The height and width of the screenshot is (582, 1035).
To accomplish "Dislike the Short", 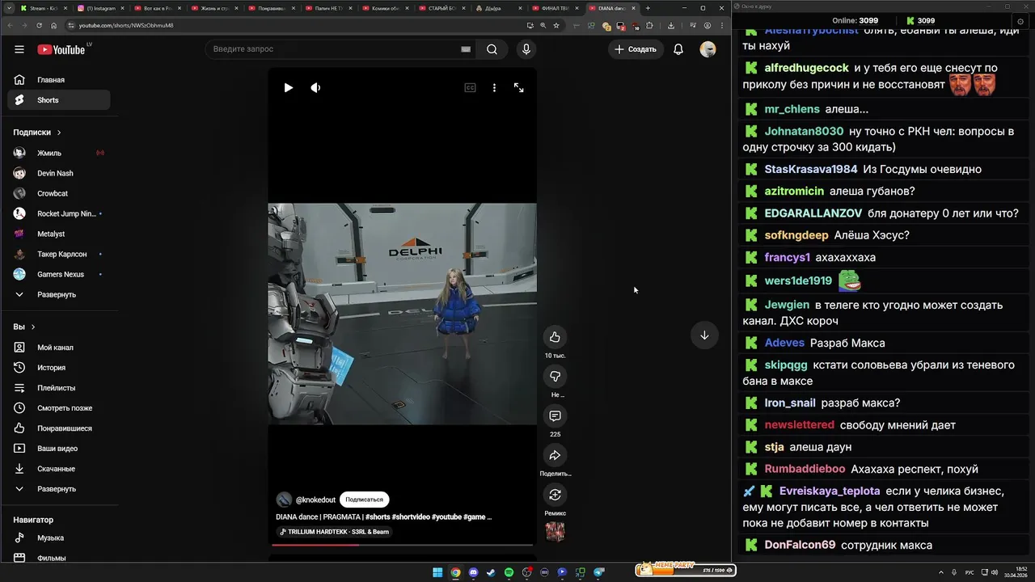I will pyautogui.click(x=555, y=376).
